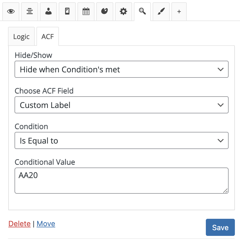Open the user/person settings tab
Image resolution: width=240 pixels, height=243 pixels.
click(x=48, y=11)
